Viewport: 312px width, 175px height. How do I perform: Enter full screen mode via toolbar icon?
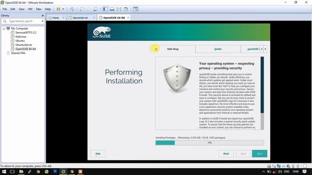(x=119, y=9)
